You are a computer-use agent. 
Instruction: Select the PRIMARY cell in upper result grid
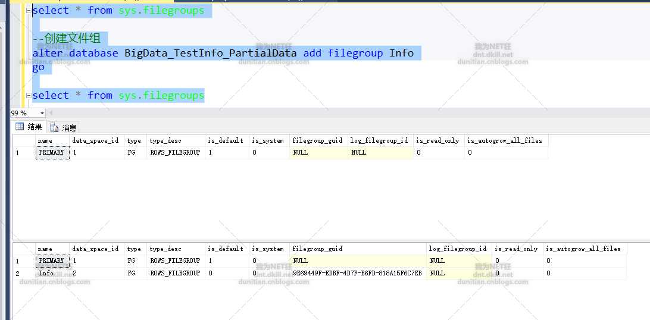point(52,152)
